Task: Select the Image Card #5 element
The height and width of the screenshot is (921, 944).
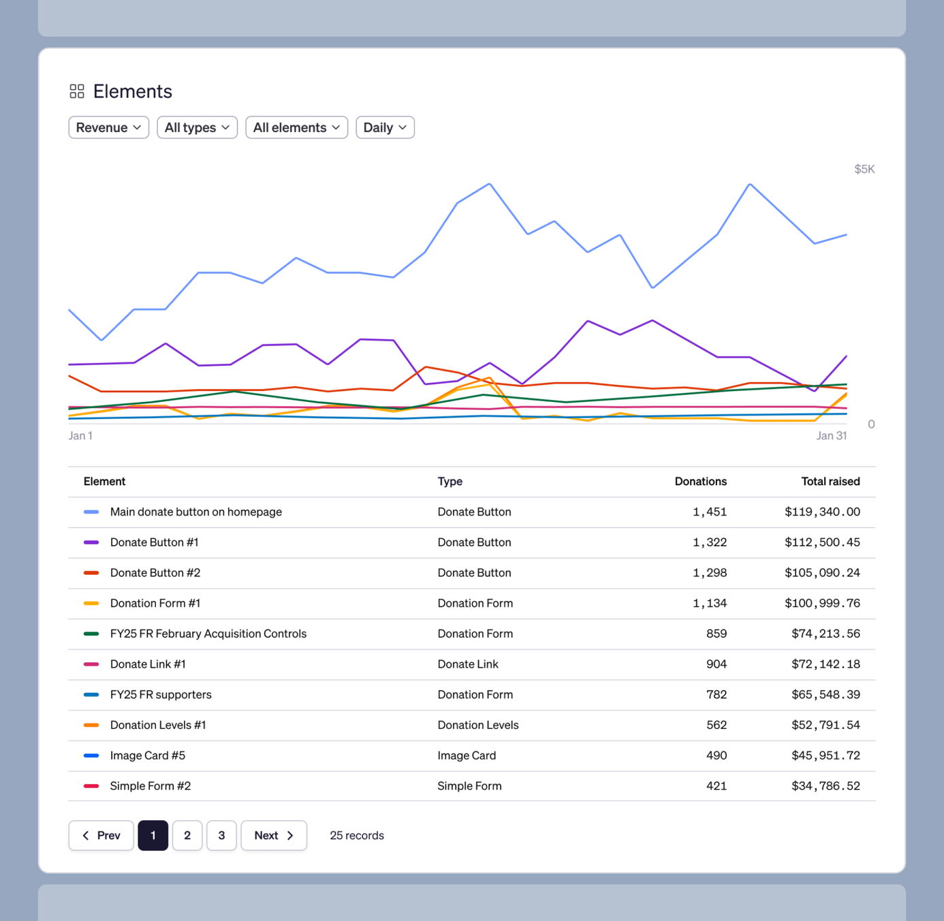Action: [x=148, y=755]
